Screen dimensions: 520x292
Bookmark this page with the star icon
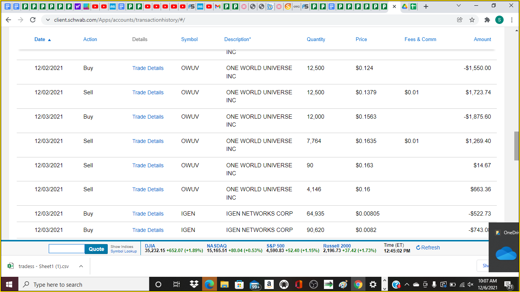pos(472,20)
